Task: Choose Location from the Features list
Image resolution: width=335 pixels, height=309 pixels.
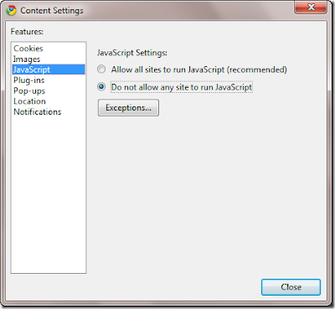Action: (x=29, y=101)
